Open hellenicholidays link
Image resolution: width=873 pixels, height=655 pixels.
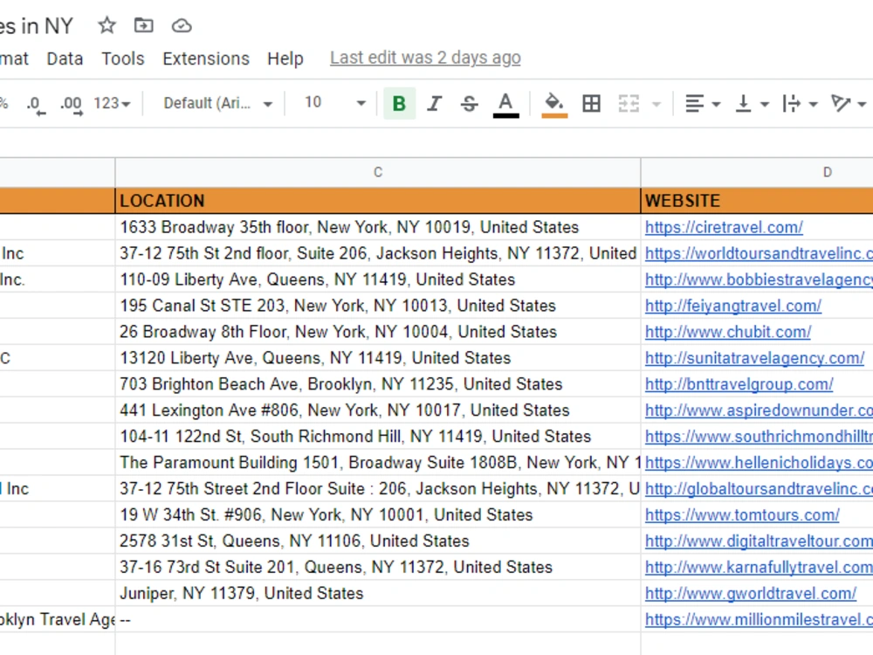click(x=759, y=463)
